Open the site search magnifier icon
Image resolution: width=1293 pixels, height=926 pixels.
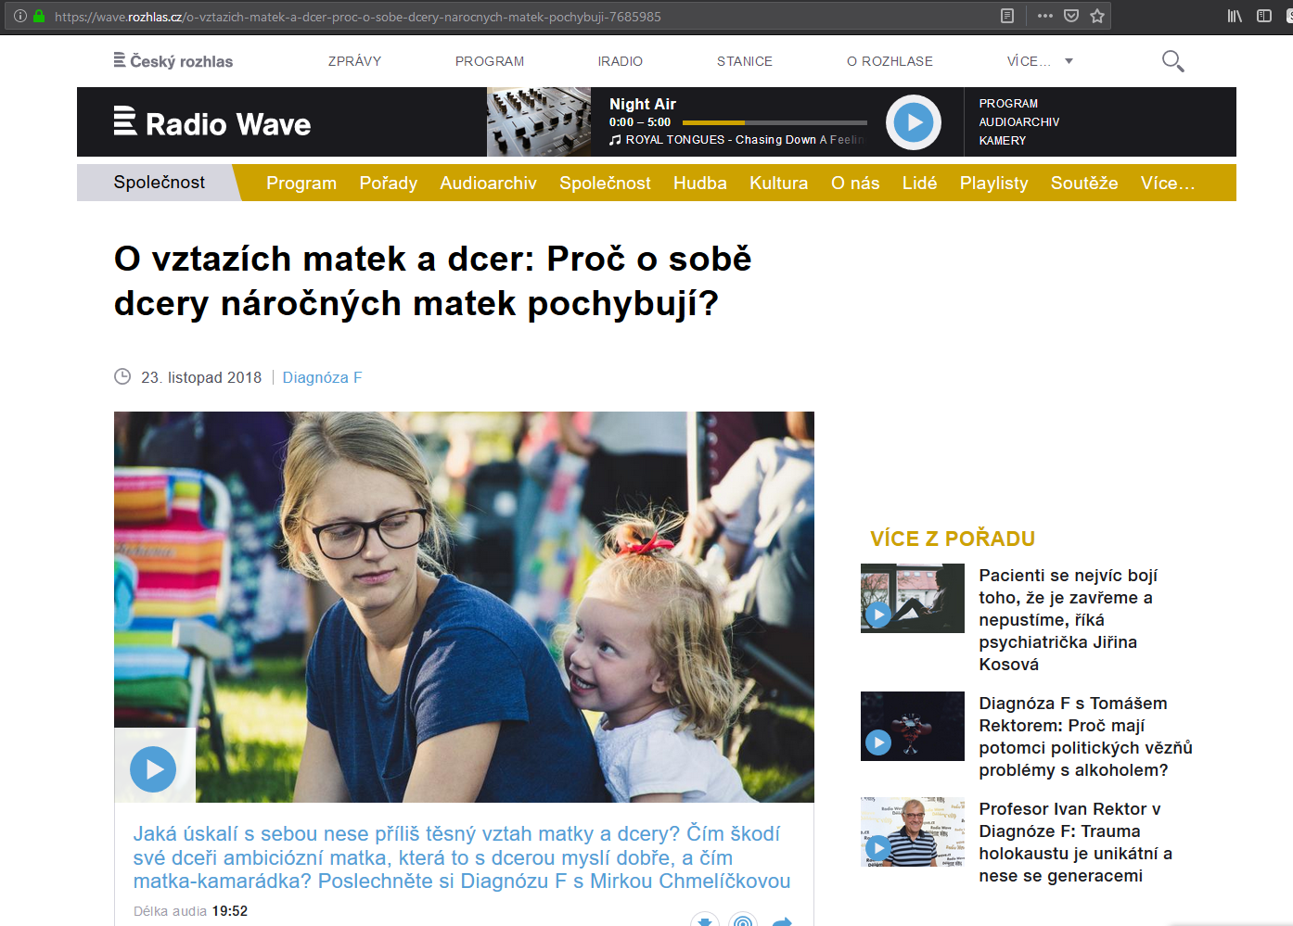(1172, 61)
